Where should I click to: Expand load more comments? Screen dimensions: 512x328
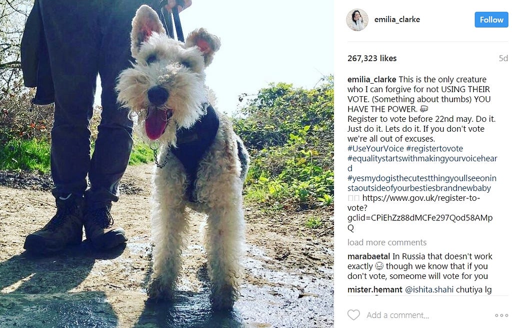387,242
